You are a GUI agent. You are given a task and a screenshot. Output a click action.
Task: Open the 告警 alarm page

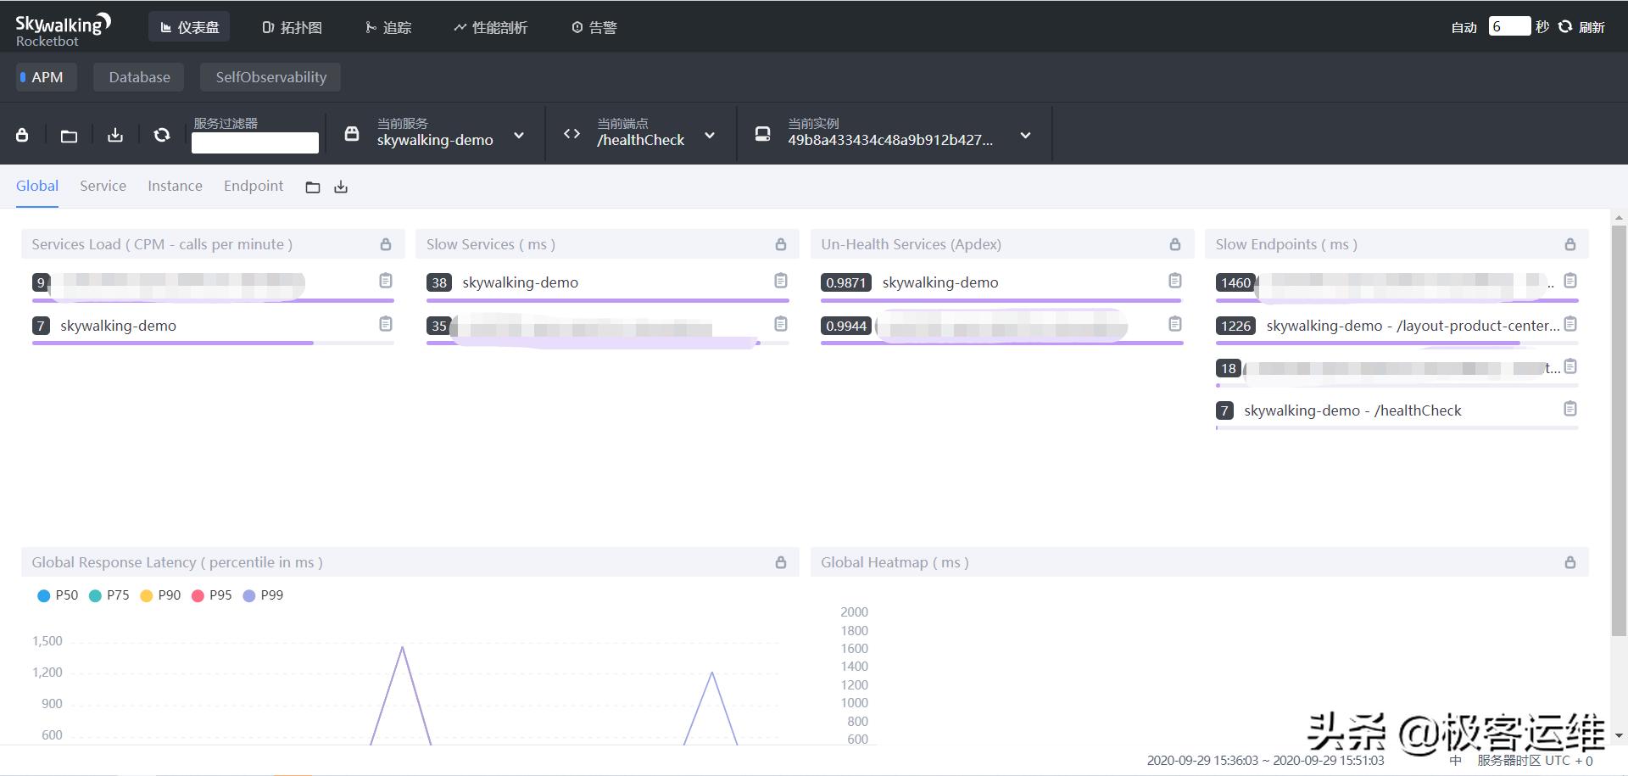click(594, 27)
